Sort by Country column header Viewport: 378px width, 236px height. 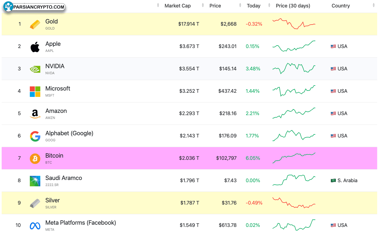[x=340, y=6]
